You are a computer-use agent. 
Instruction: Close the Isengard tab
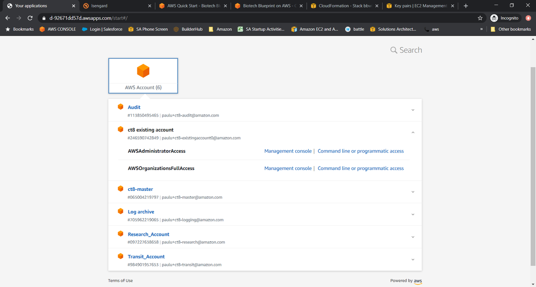coord(149,6)
